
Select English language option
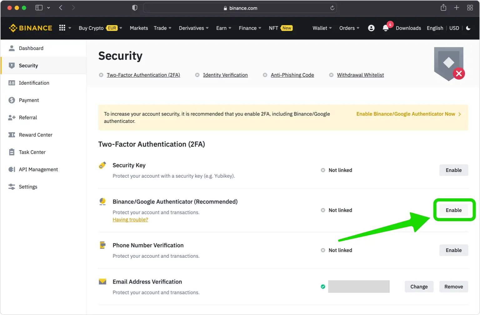coord(435,28)
